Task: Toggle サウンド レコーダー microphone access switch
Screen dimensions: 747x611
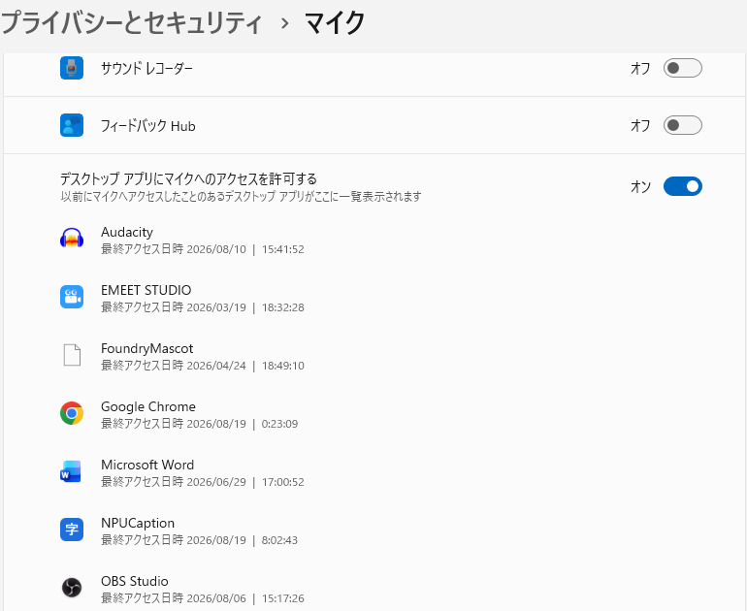Action: tap(682, 68)
